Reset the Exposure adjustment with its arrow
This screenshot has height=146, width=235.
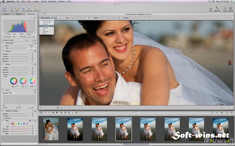[x=33, y=51]
